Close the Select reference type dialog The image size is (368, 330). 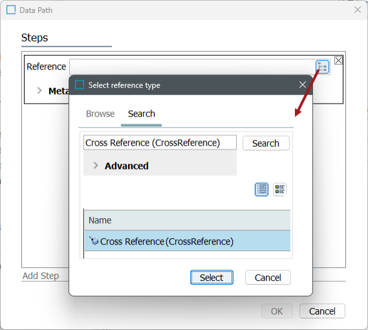click(x=303, y=85)
